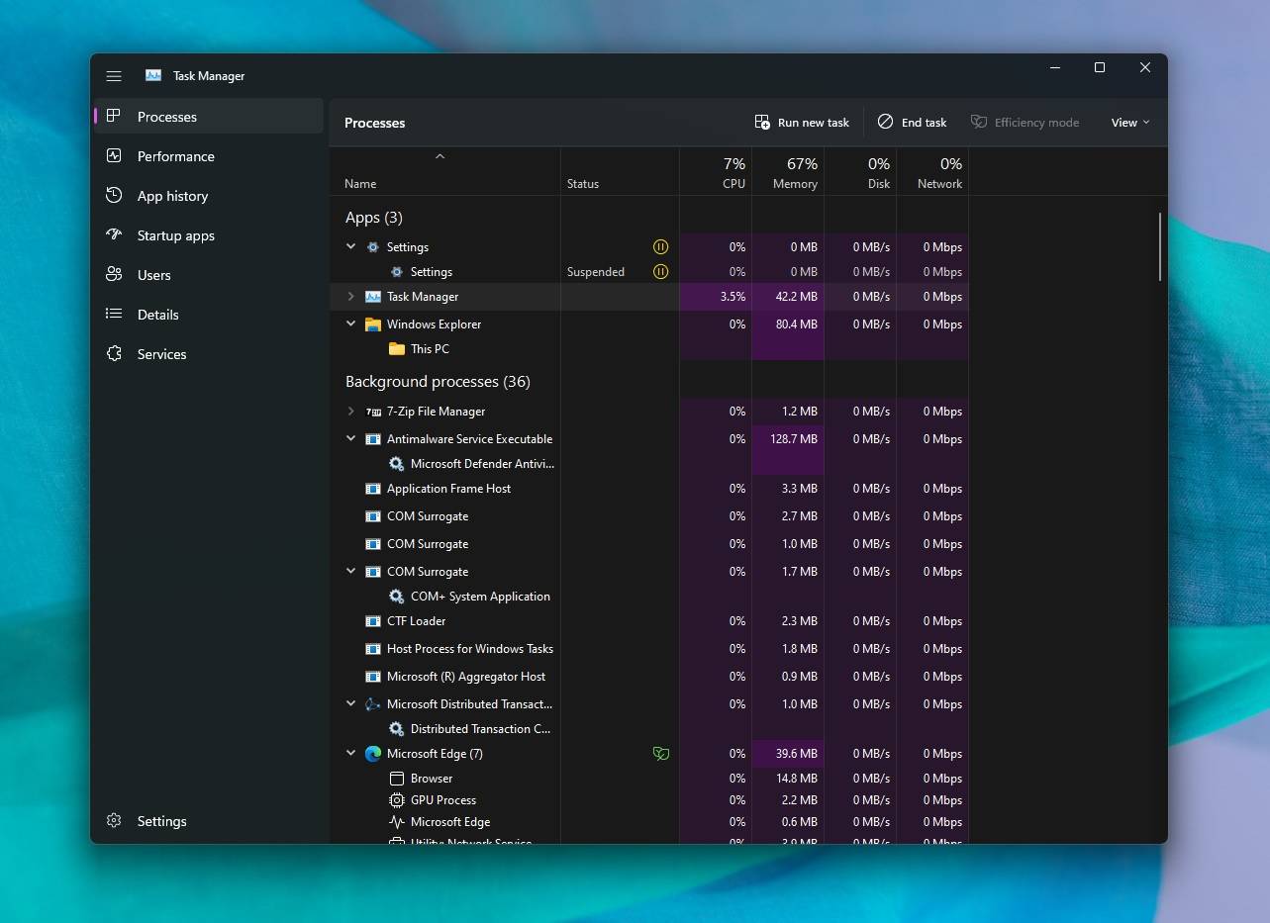
Task: Toggle Efficiency mode in the toolbar
Action: pos(1026,122)
